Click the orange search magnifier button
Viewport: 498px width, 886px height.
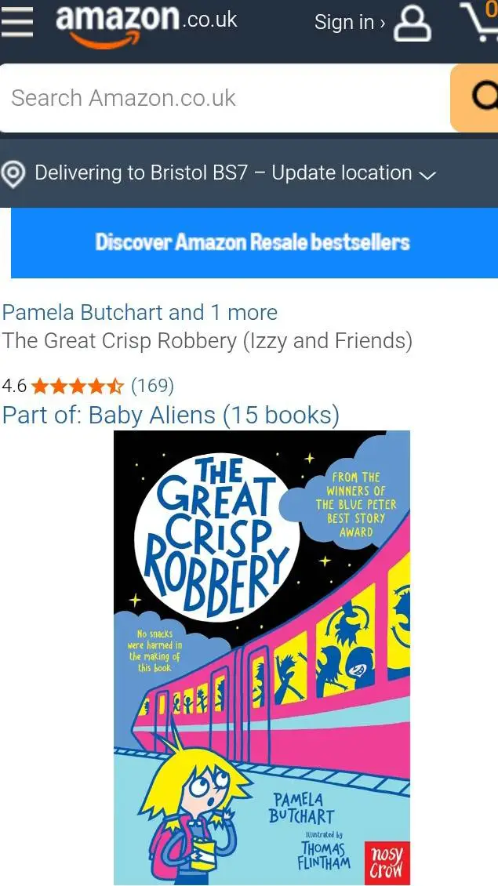[x=474, y=98]
